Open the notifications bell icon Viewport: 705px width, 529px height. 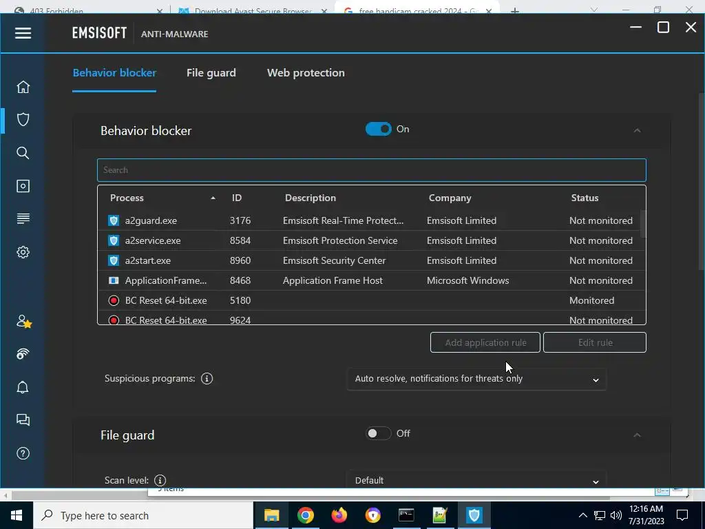[23, 387]
